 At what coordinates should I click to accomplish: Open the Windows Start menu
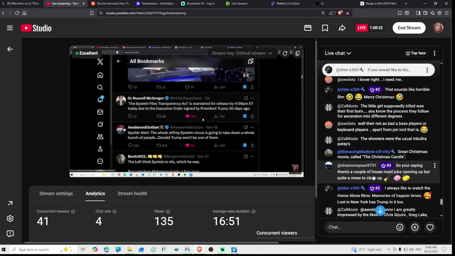(x=4, y=250)
